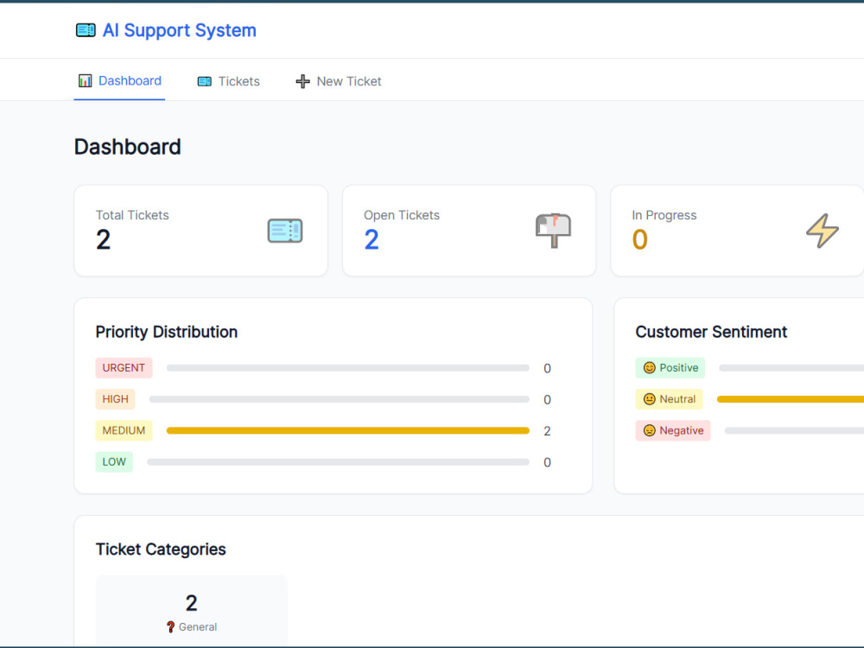
Task: Click the AI Support System ticket logo icon
Action: (x=86, y=30)
